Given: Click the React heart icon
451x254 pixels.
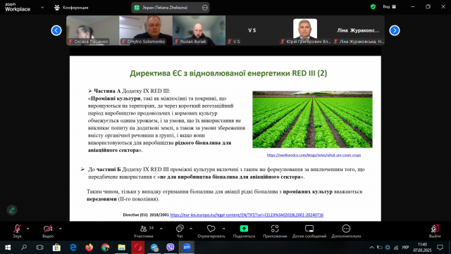Looking at the screenshot, I should tap(211, 229).
